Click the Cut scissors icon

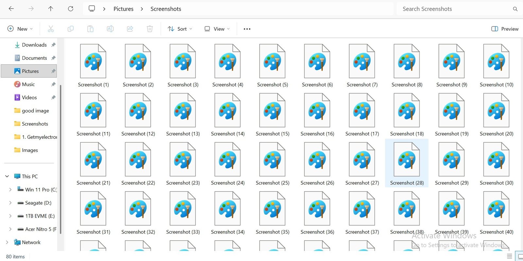coord(51,29)
